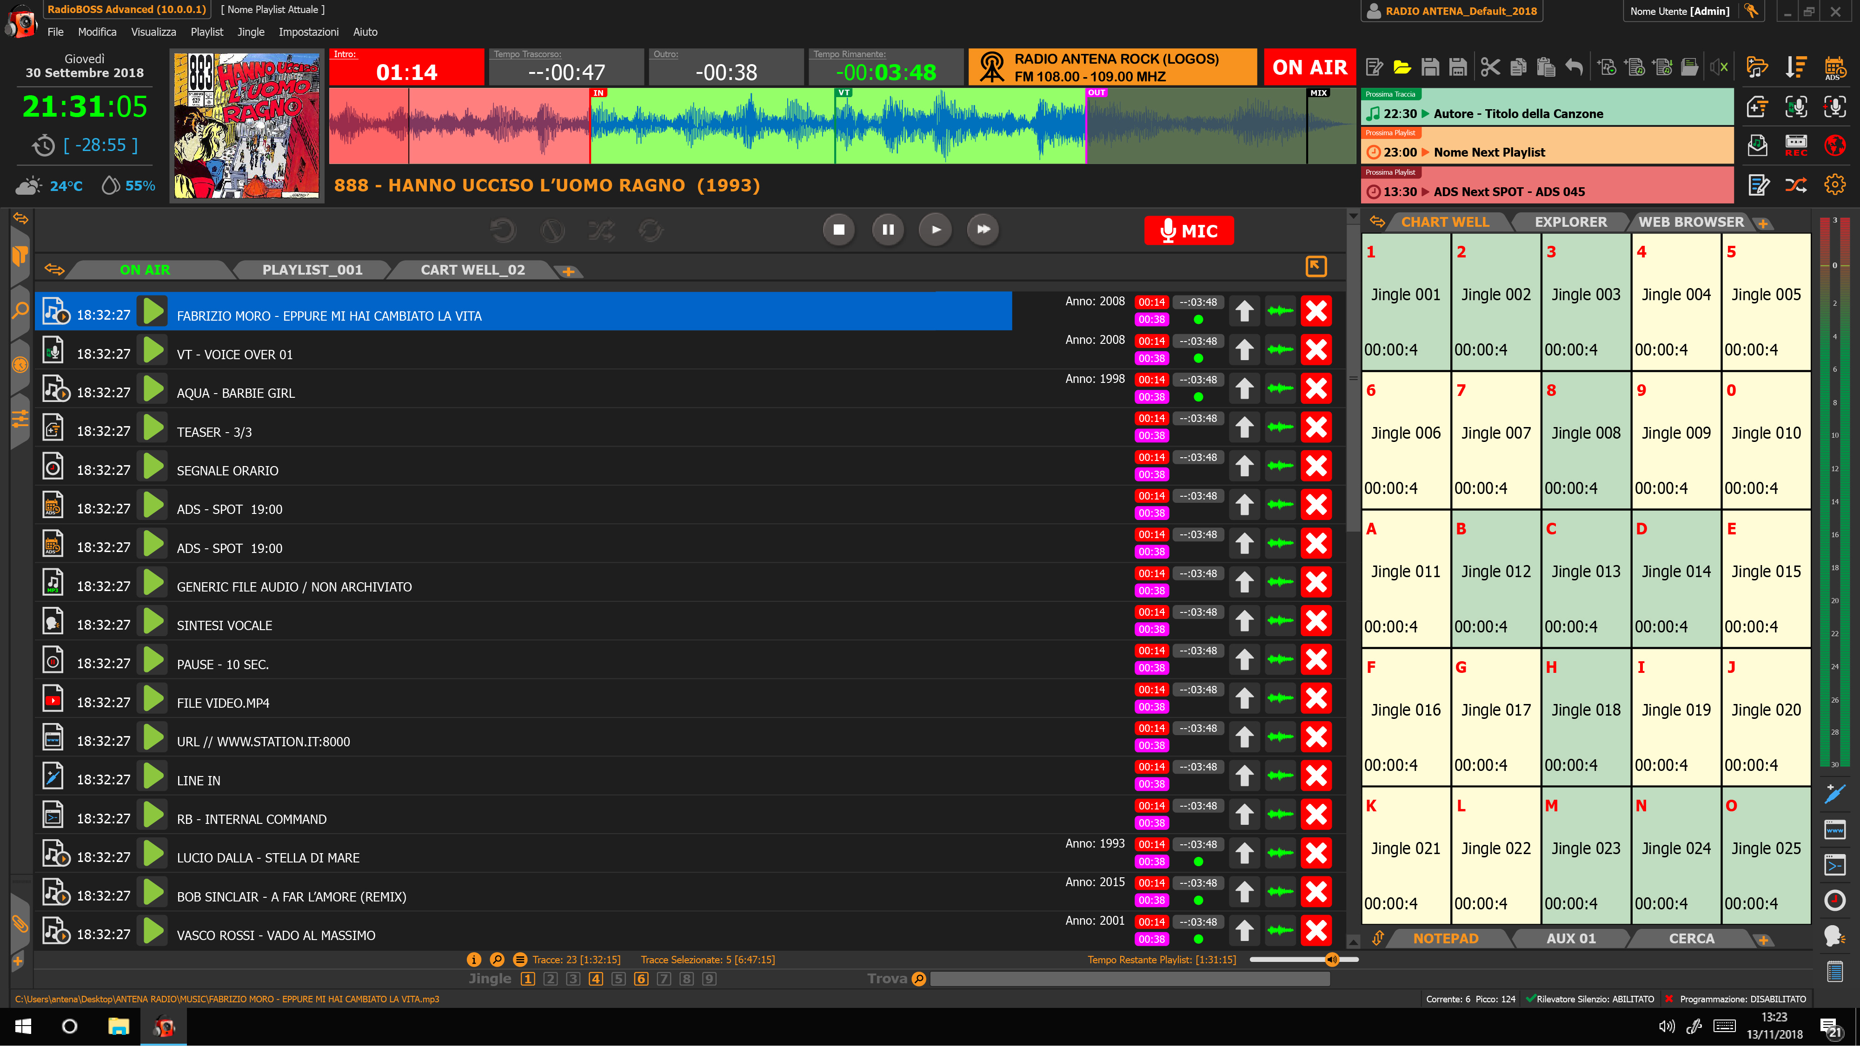Screen dimensions: 1860x1046
Task: Open the playlist folder icon in toolbar
Action: tap(1402, 67)
